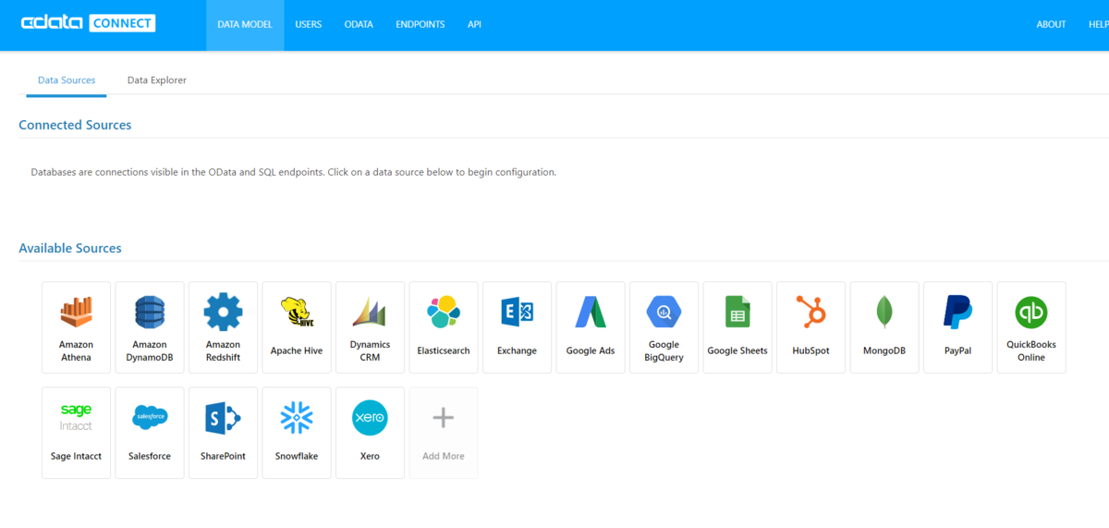Click the Add More plus tile
1109x528 pixels.
(444, 433)
